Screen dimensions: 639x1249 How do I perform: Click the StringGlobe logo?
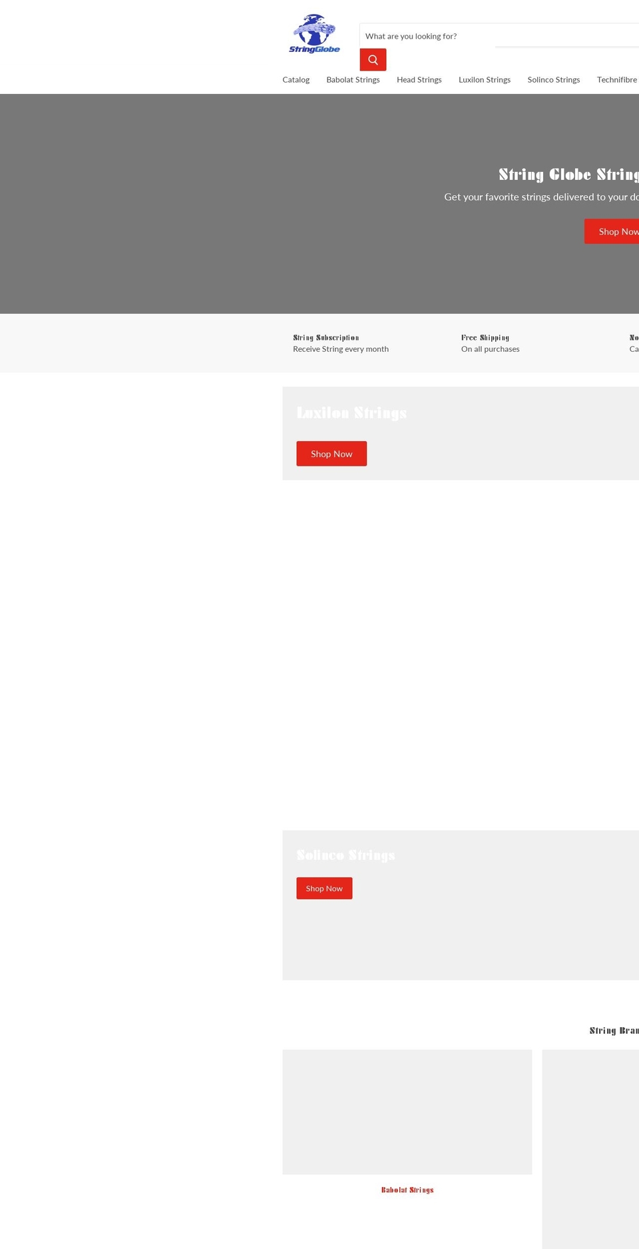point(314,34)
